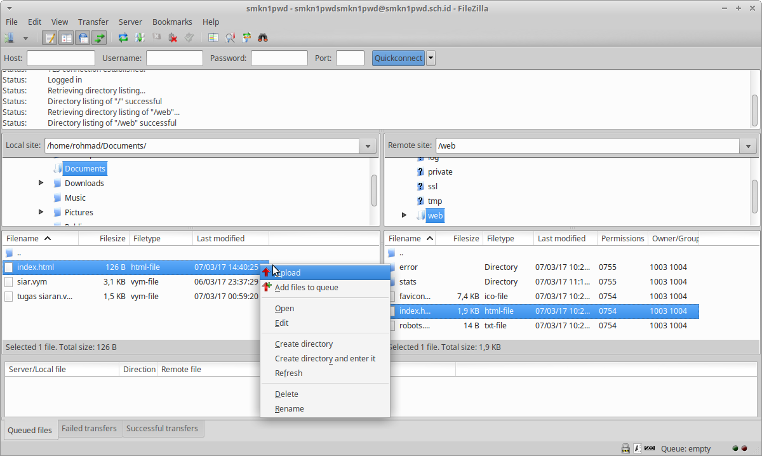Viewport: 762px width, 456px height.
Task: Click the file icon beside remote robots file
Action: tap(392, 325)
